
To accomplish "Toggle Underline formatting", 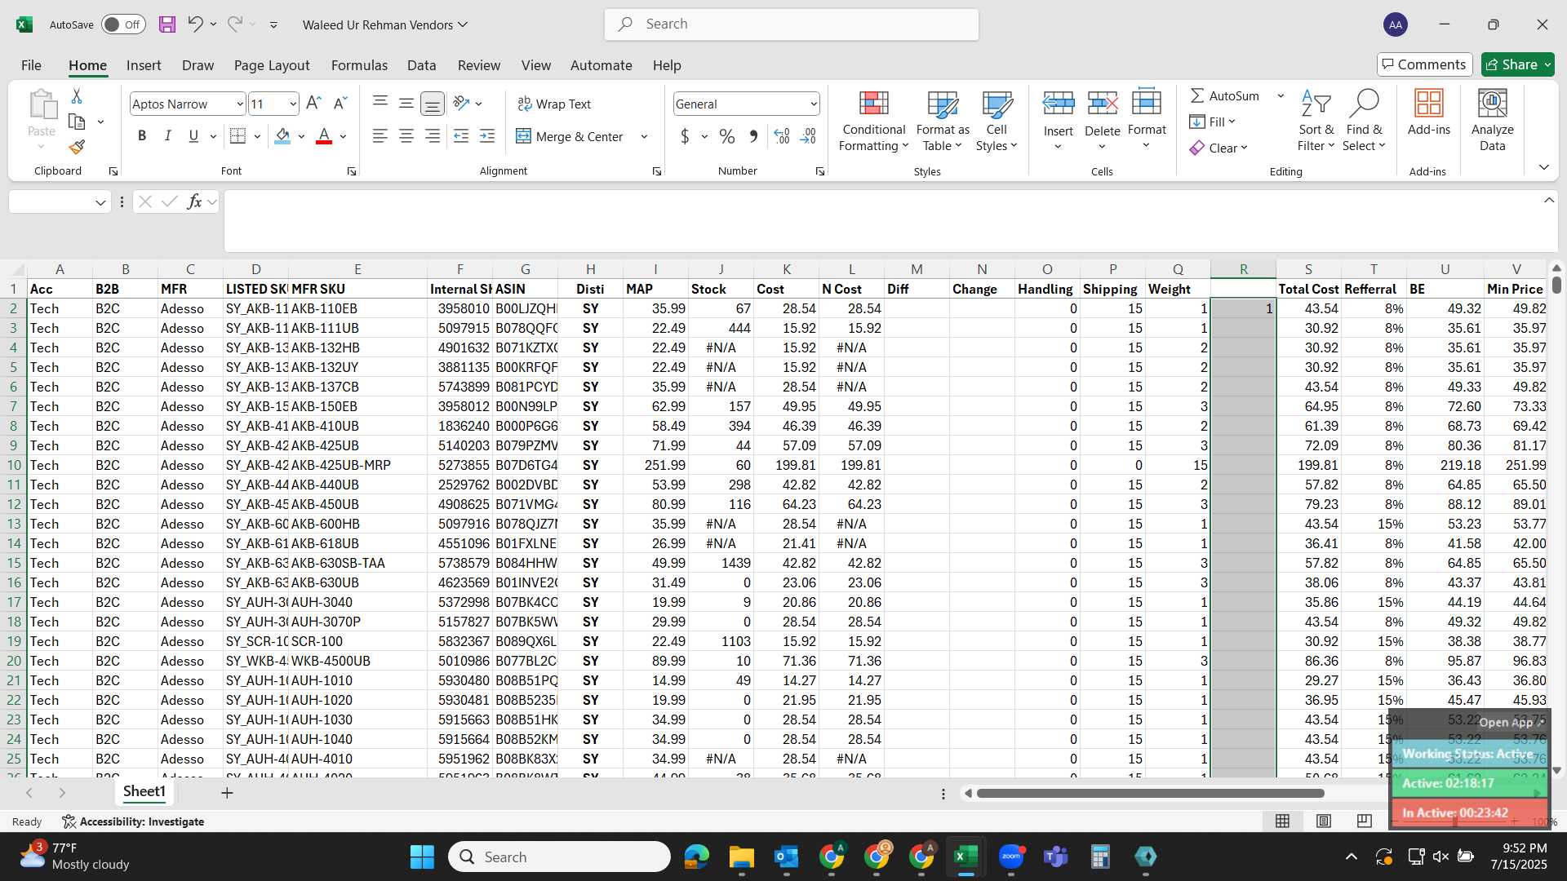I will 193,136.
